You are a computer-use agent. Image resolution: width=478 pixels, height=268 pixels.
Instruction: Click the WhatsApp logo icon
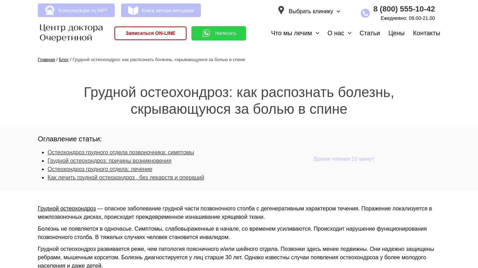(206, 33)
